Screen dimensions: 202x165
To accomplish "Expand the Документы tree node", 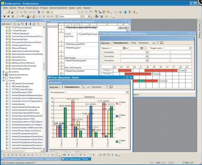I will coord(3,72).
